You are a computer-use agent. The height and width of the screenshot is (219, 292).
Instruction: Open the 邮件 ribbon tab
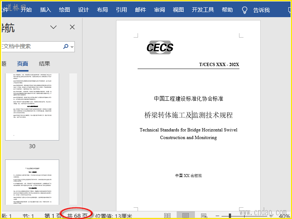[x=141, y=10]
